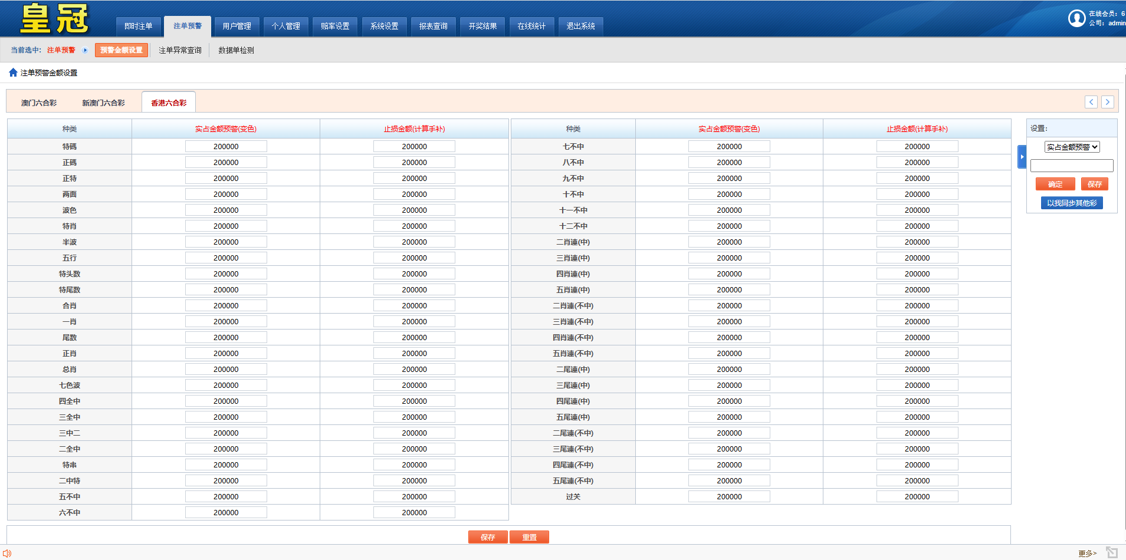
Task: Click the right arrow tab scroll button
Action: coord(1107,102)
